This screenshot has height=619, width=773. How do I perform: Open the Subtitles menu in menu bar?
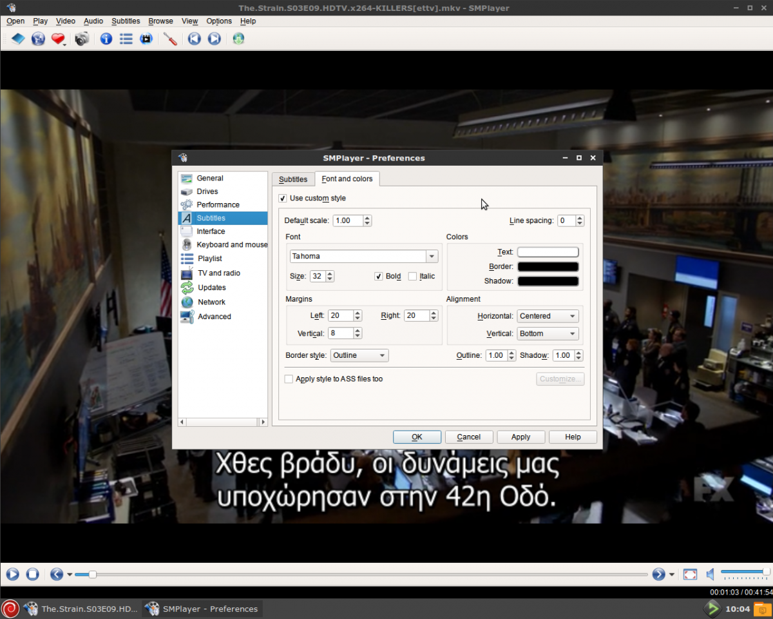(126, 21)
